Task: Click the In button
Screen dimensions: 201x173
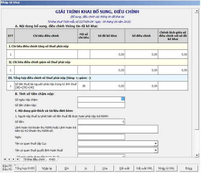Action: [86, 168]
